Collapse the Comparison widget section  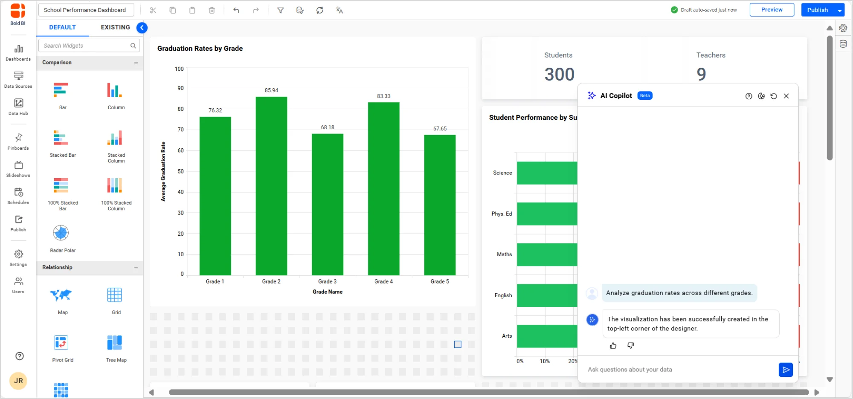pyautogui.click(x=137, y=63)
